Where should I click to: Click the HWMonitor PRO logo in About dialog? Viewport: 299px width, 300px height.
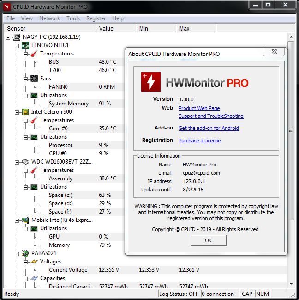pyautogui.click(x=151, y=82)
